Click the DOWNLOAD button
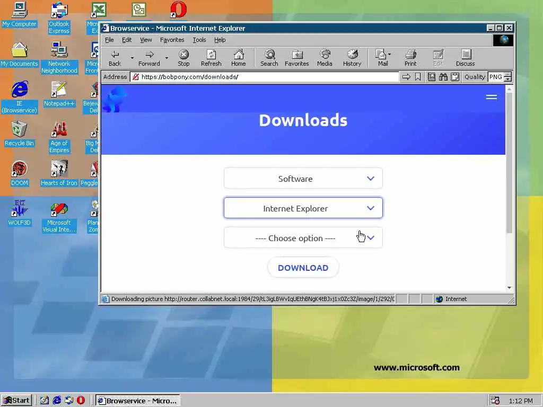This screenshot has height=407, width=543. 303,268
